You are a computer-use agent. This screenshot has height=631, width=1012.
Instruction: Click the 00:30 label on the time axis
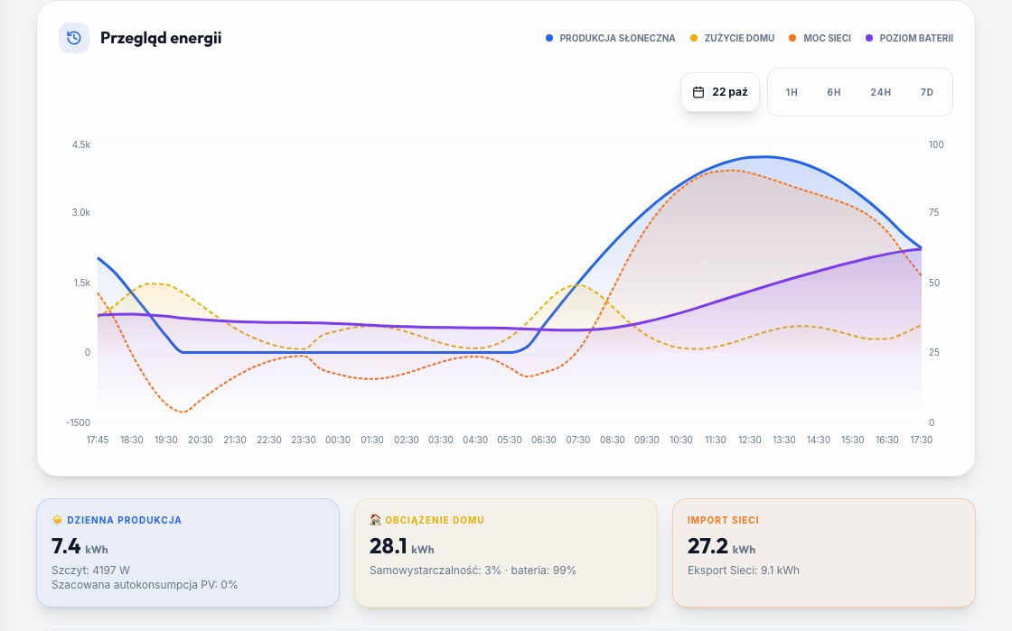click(x=338, y=440)
